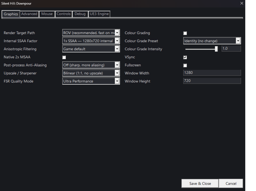Click the Colour Grade Intensity value field
This screenshot has height=191, width=256.
pyautogui.click(x=231, y=49)
